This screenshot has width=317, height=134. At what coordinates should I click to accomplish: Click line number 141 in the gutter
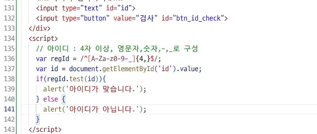pos(9,109)
